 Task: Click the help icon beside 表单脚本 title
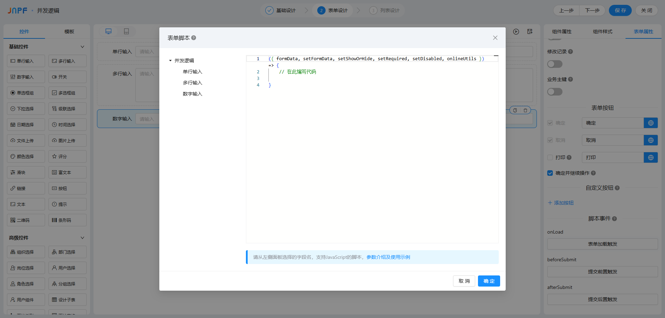(194, 38)
